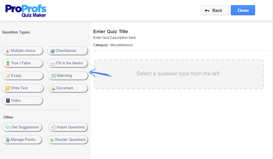The image size is (273, 159).
Task: Click the Write Text note icon
Action: [x=8, y=88]
